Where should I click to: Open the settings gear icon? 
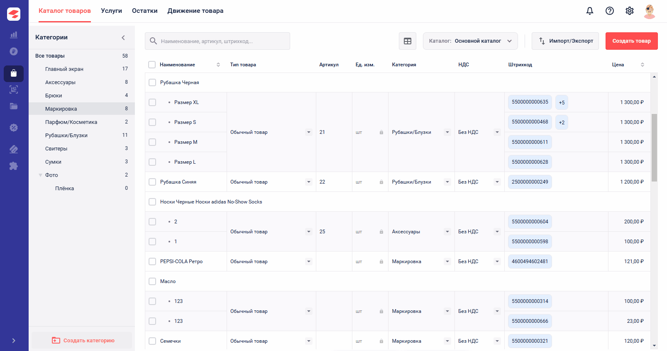tap(630, 11)
